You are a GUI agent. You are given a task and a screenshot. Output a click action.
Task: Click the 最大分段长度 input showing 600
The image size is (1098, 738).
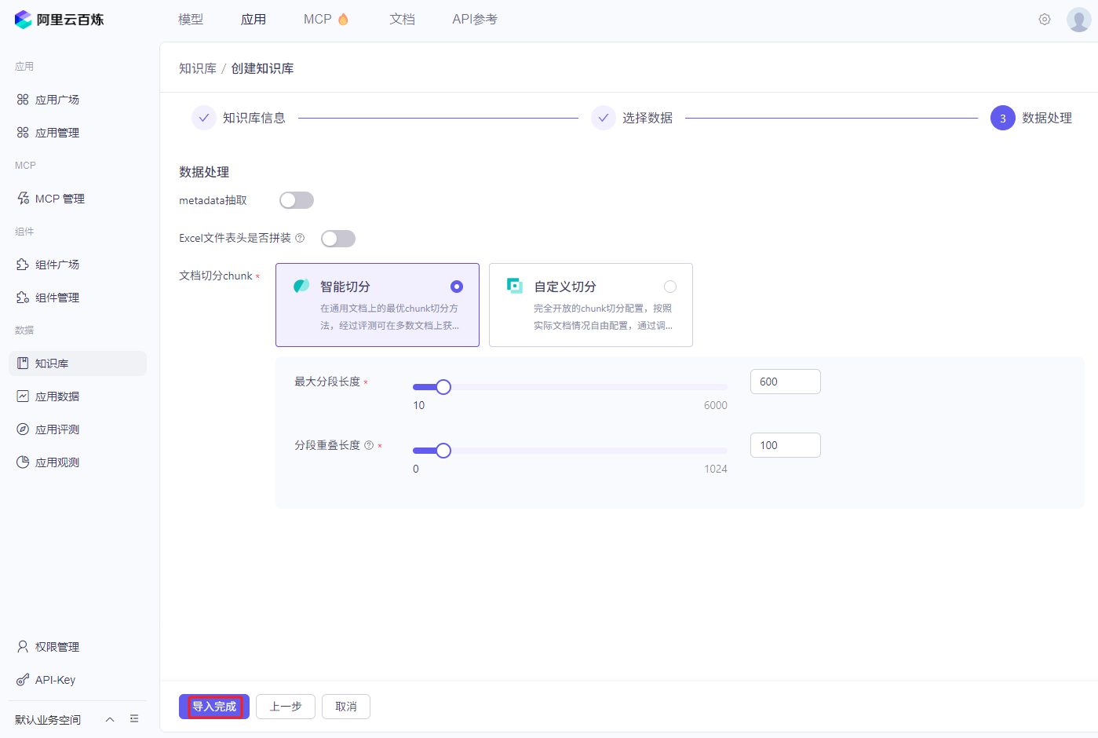(x=786, y=382)
